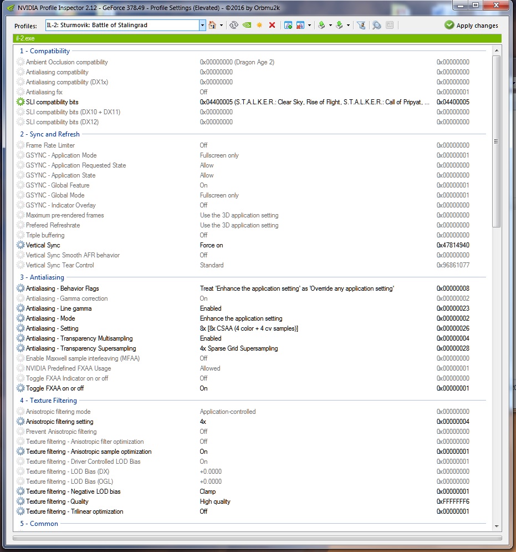Image resolution: width=516 pixels, height=552 pixels.
Task: Click the gear icon for Transparency Multisampling
Action: (21, 338)
